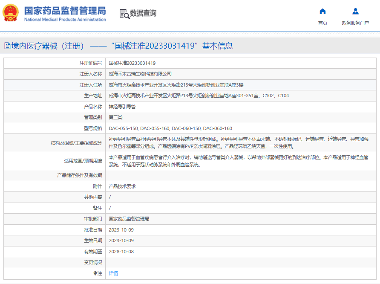The image size is (380, 284).
Task: Click the 政务服务门户 label
Action: tap(355, 23)
